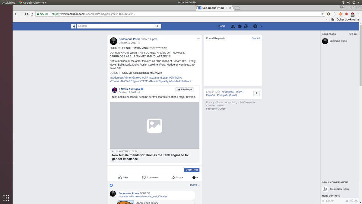This screenshot has height=204, width=362.
Task: Open Chrome's three-dot menu
Action: (x=358, y=14)
